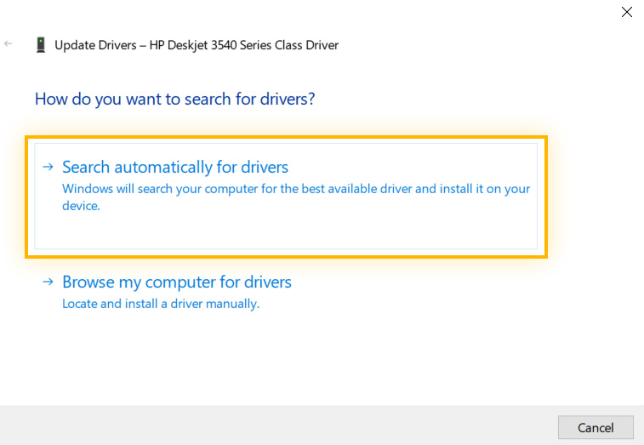Click the 'Windows will search your computer' description
Viewport: 644px width, 445px height.
(296, 197)
